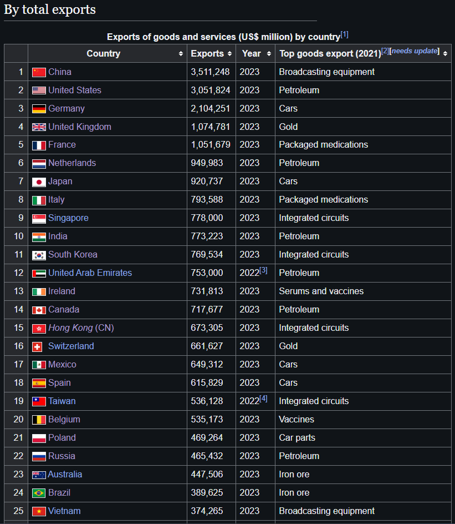The image size is (455, 524).
Task: Click the Germany flag icon
Action: pyautogui.click(x=39, y=109)
